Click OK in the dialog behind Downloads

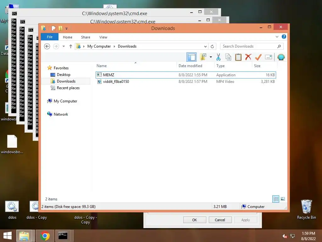pos(194,220)
